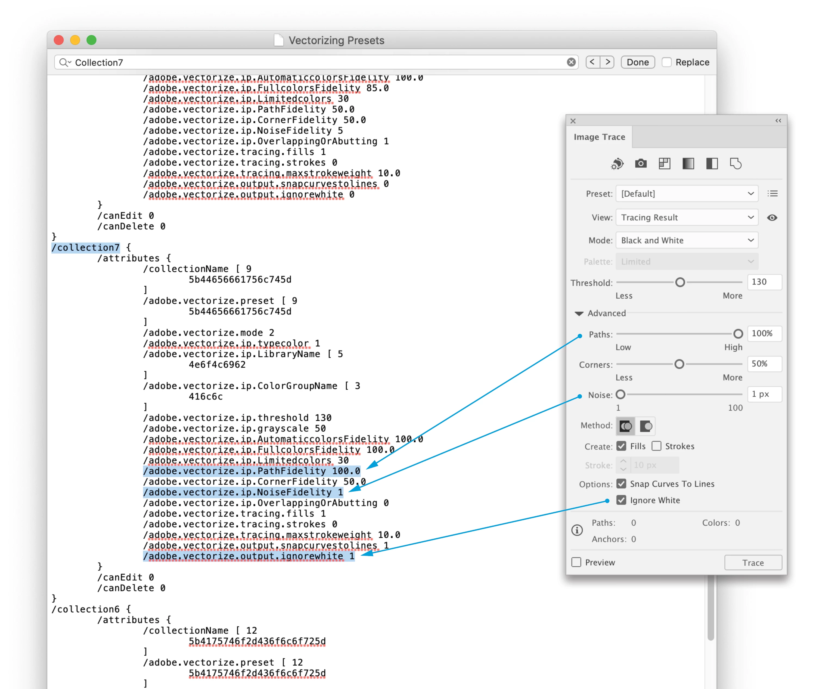Screen dimensions: 832x689
Task: Toggle the view eye icon
Action: (772, 218)
